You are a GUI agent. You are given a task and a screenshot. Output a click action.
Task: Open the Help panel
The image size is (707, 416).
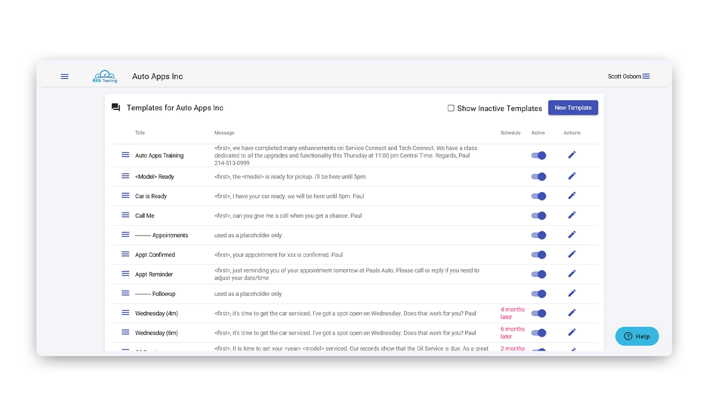pos(637,336)
